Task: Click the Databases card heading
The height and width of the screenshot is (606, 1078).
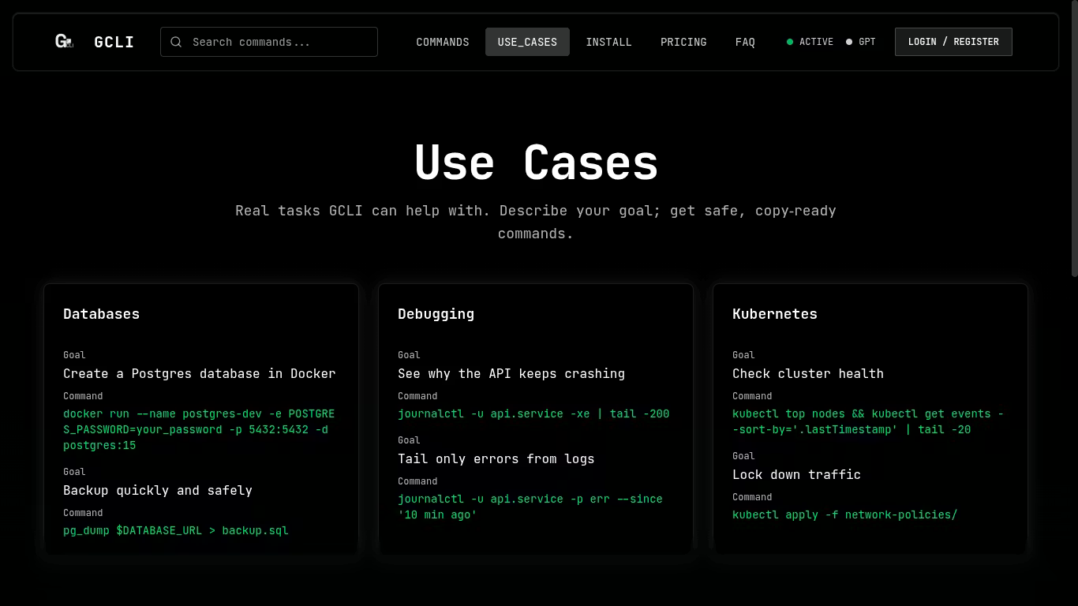Action: tap(101, 314)
